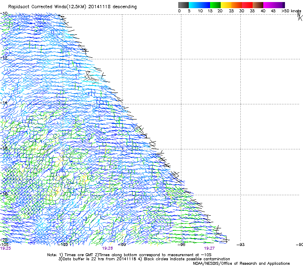
Task: Click the longitude label '-105'
Action: coord(4,245)
